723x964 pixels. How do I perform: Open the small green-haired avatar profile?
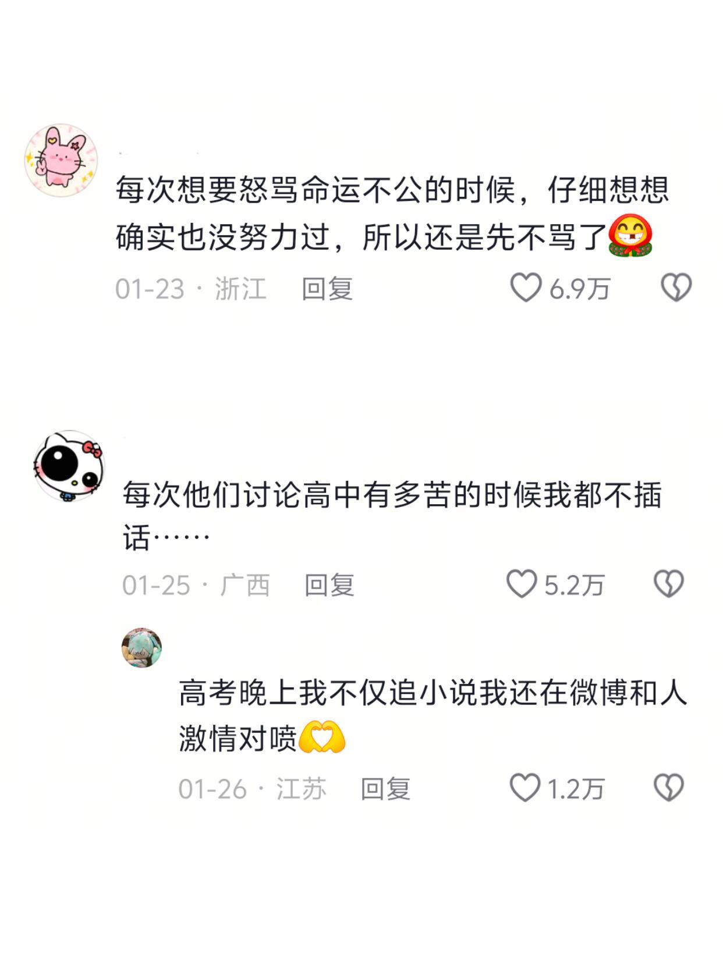(x=141, y=647)
